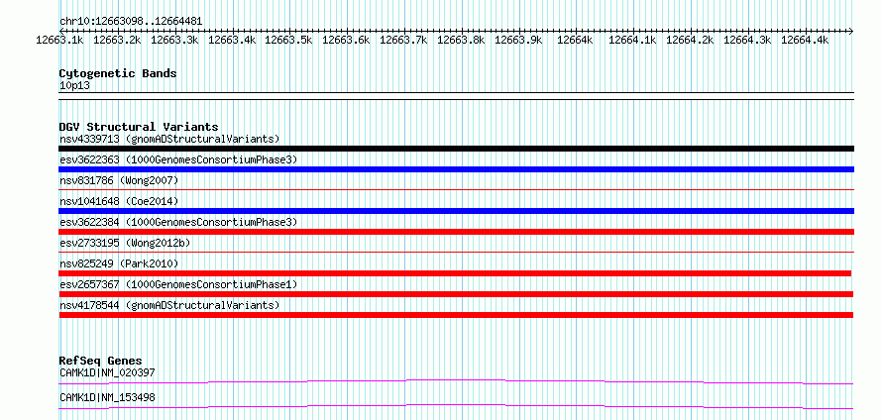Select the esv2733195 thin red variant line
Image resolution: width=882 pixels, height=420 pixels.
pyautogui.click(x=456, y=253)
